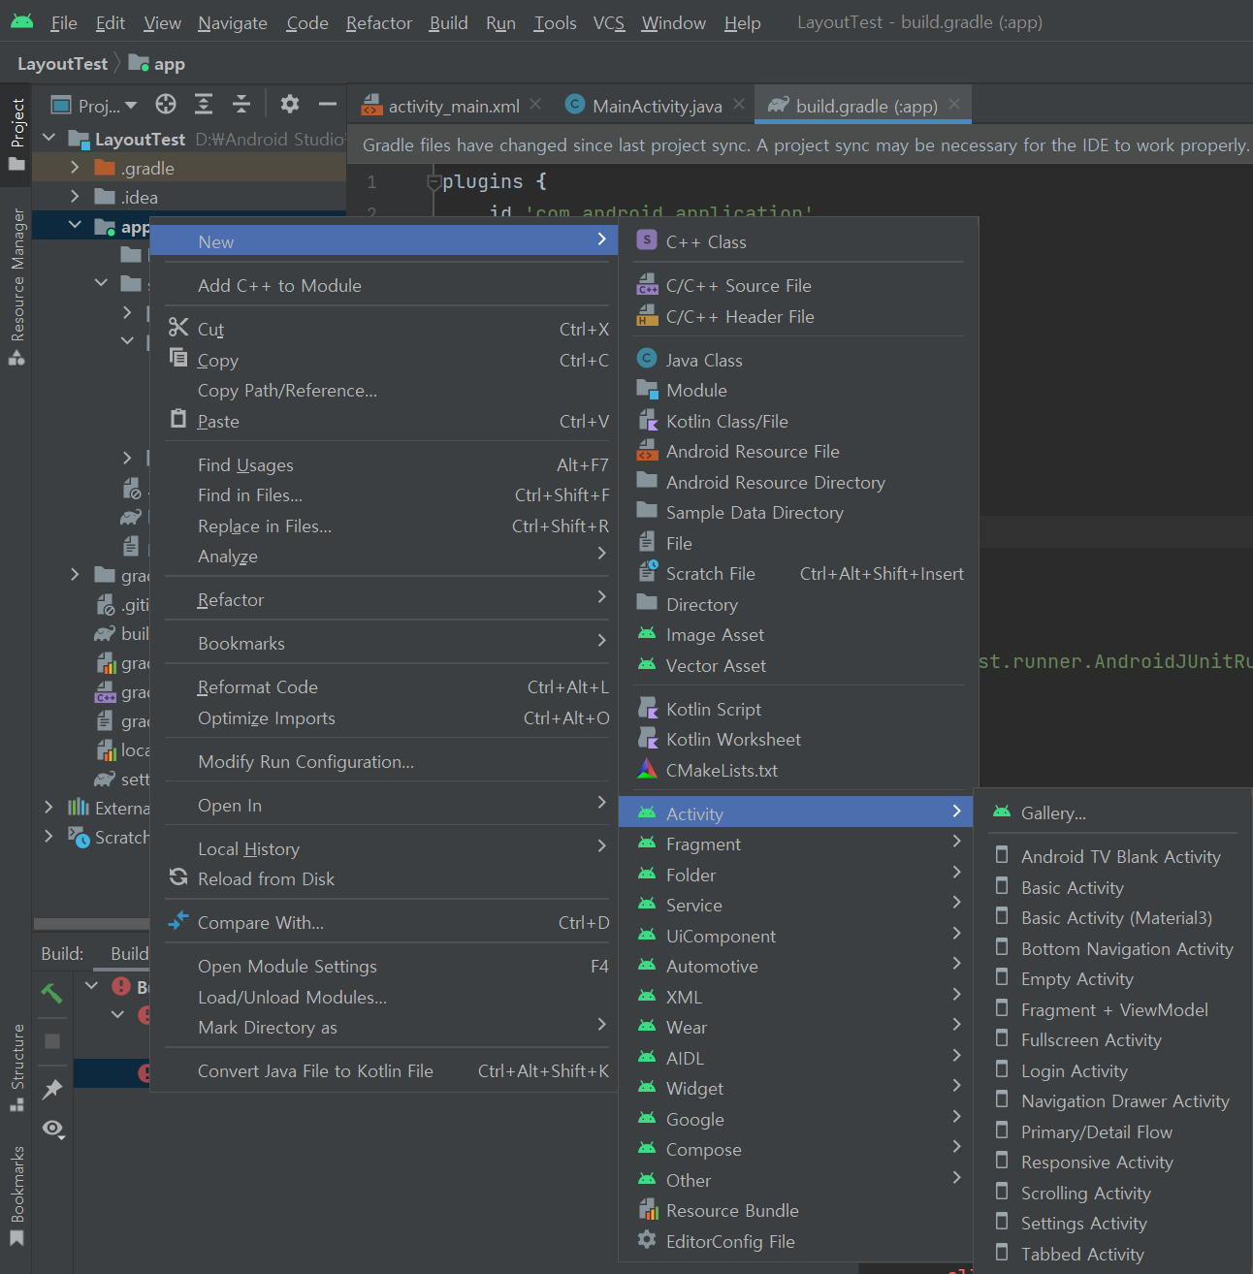
Task: Choose Vector Asset entry
Action: click(x=799, y=665)
